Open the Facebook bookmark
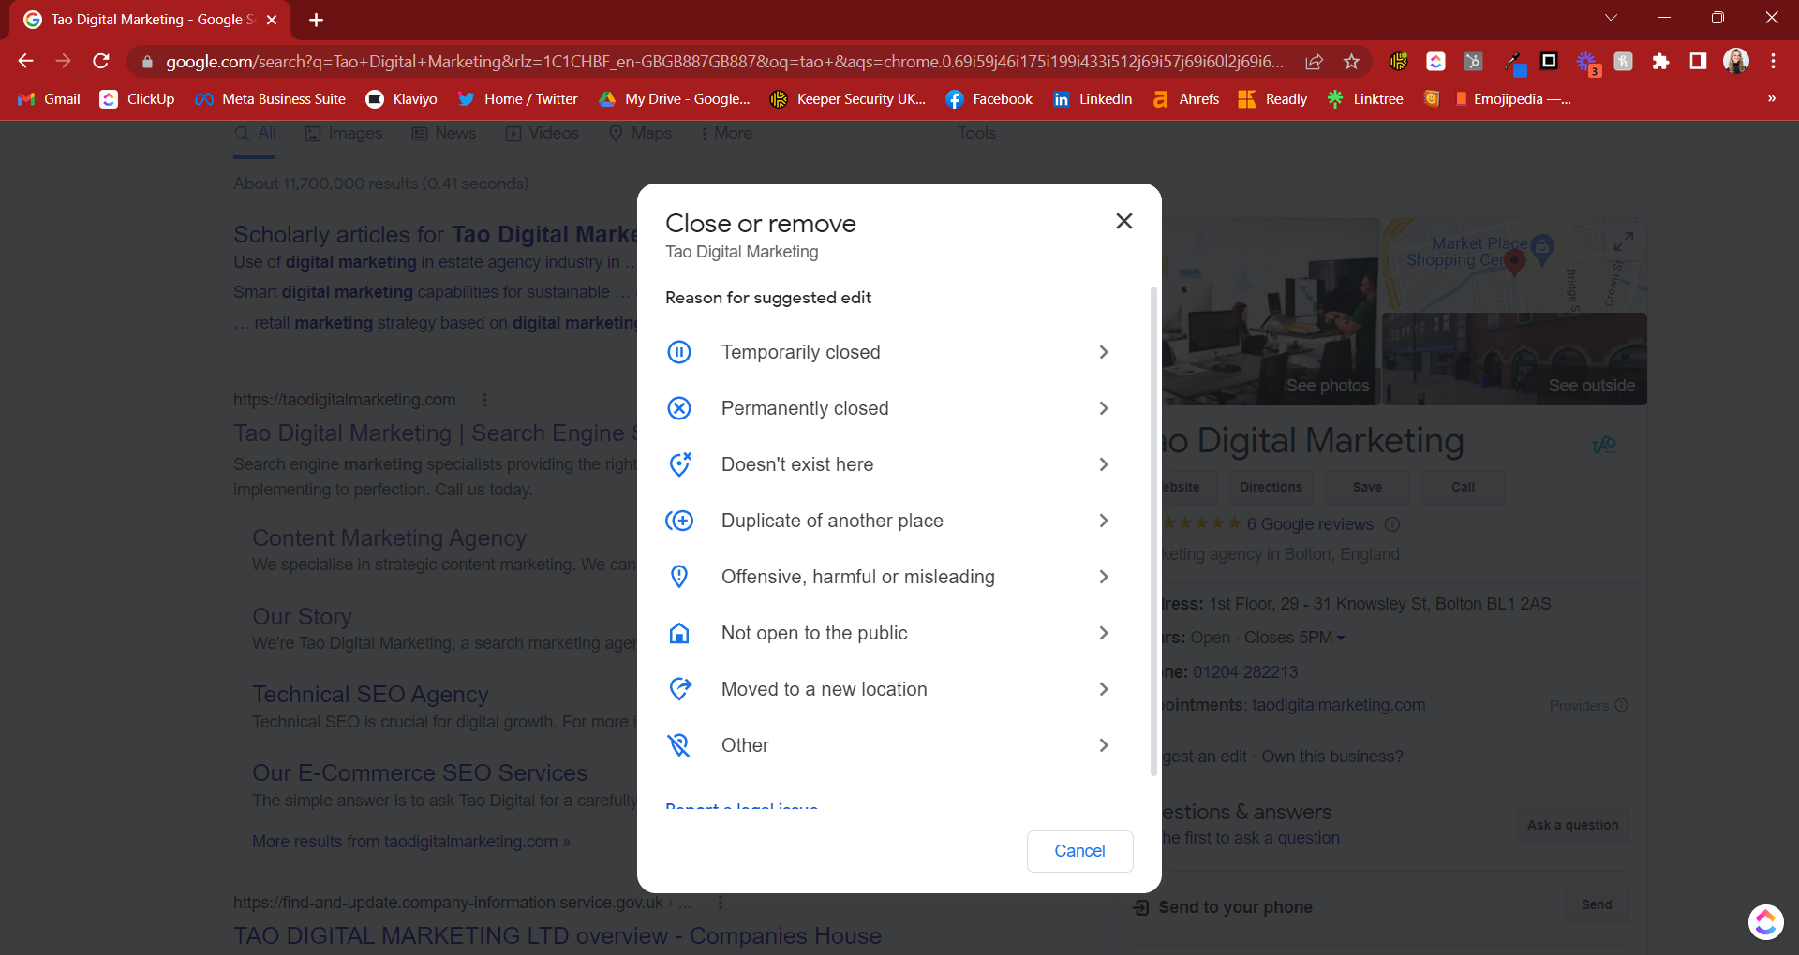1799x955 pixels. (989, 99)
